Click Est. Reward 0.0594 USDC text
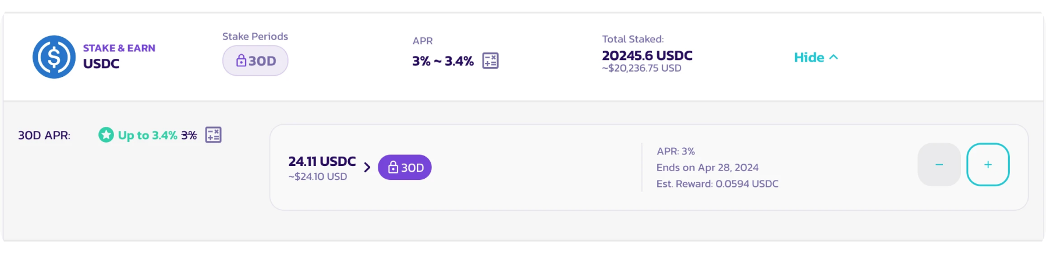 pos(718,184)
